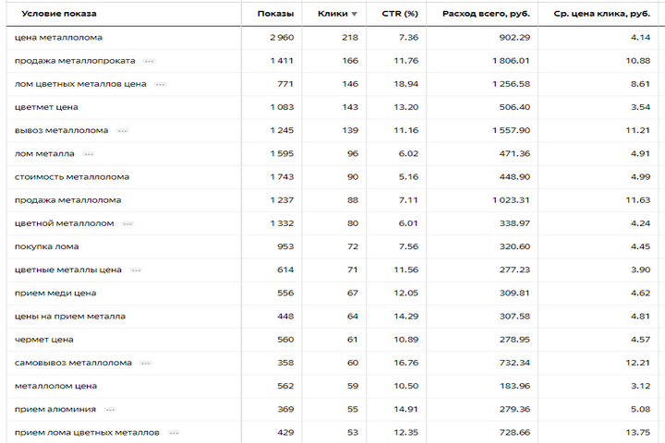This screenshot has height=443, width=665.
Task: Select the цена металлолома keyword
Action: (58, 37)
